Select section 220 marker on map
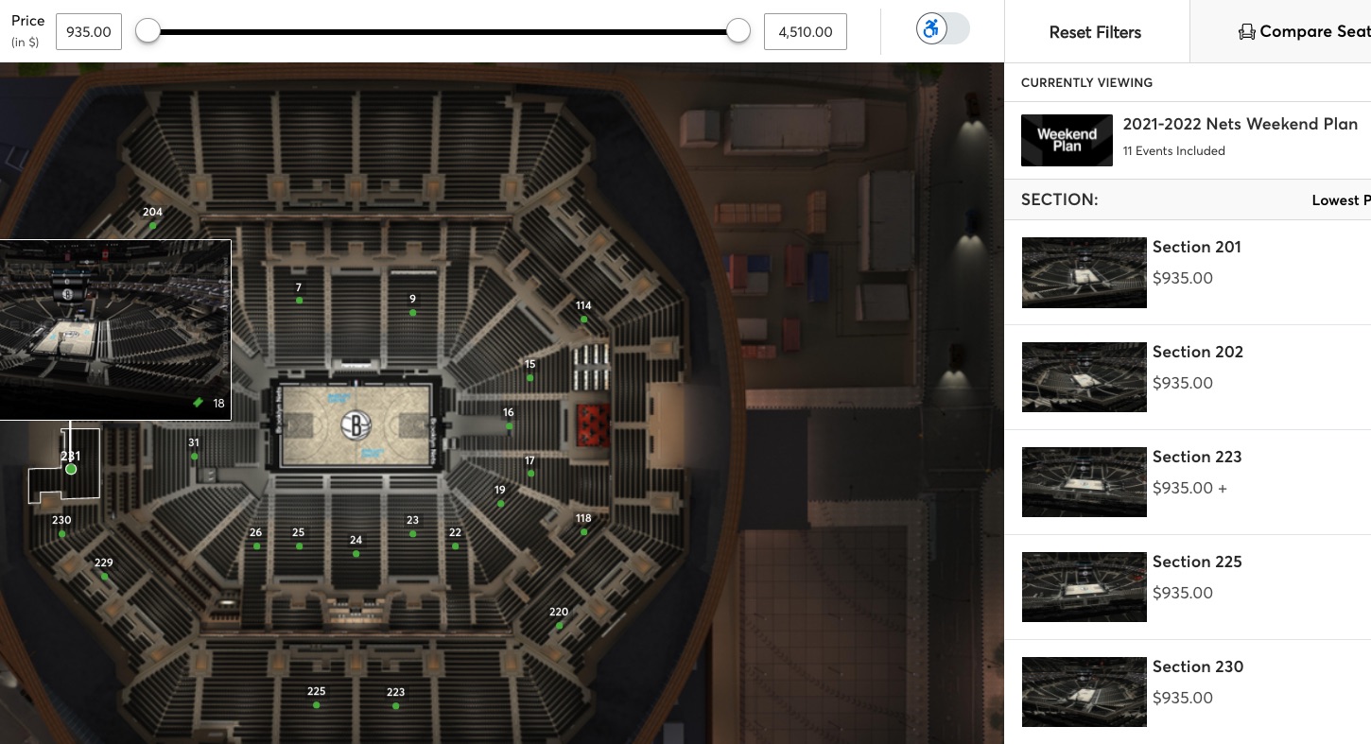Screen dimensions: 1371x744 pyautogui.click(x=559, y=626)
